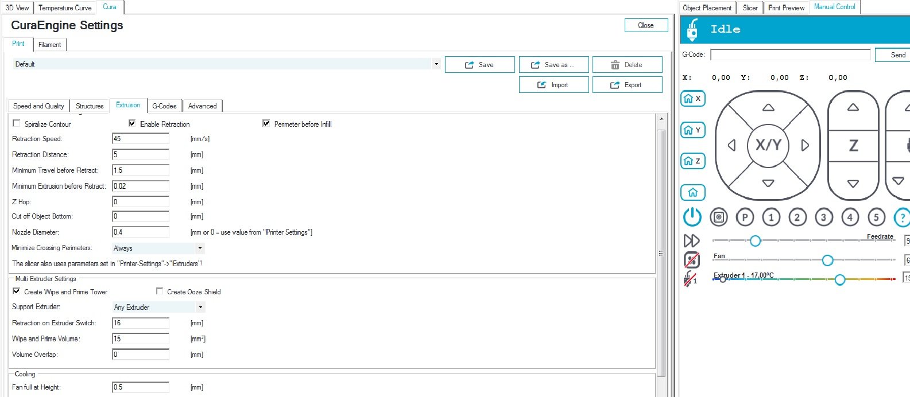
Task: Move X/Y pad up arrow
Action: tap(768, 107)
